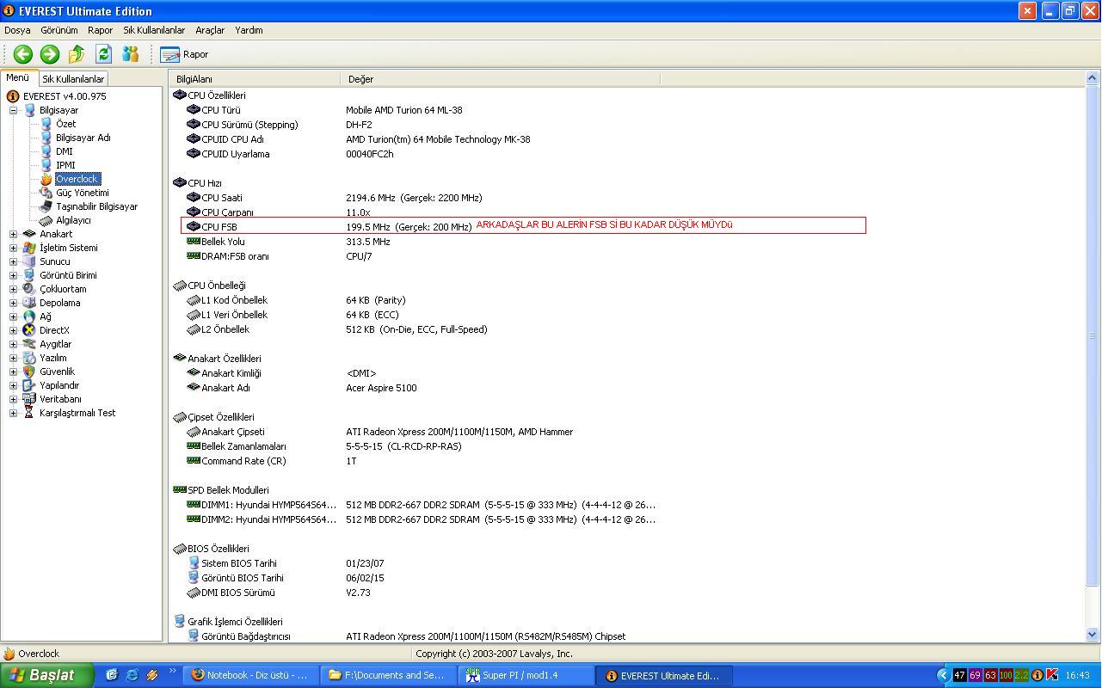Click the Refresh toolbar icon
This screenshot has height=688, width=1102.
click(x=103, y=54)
